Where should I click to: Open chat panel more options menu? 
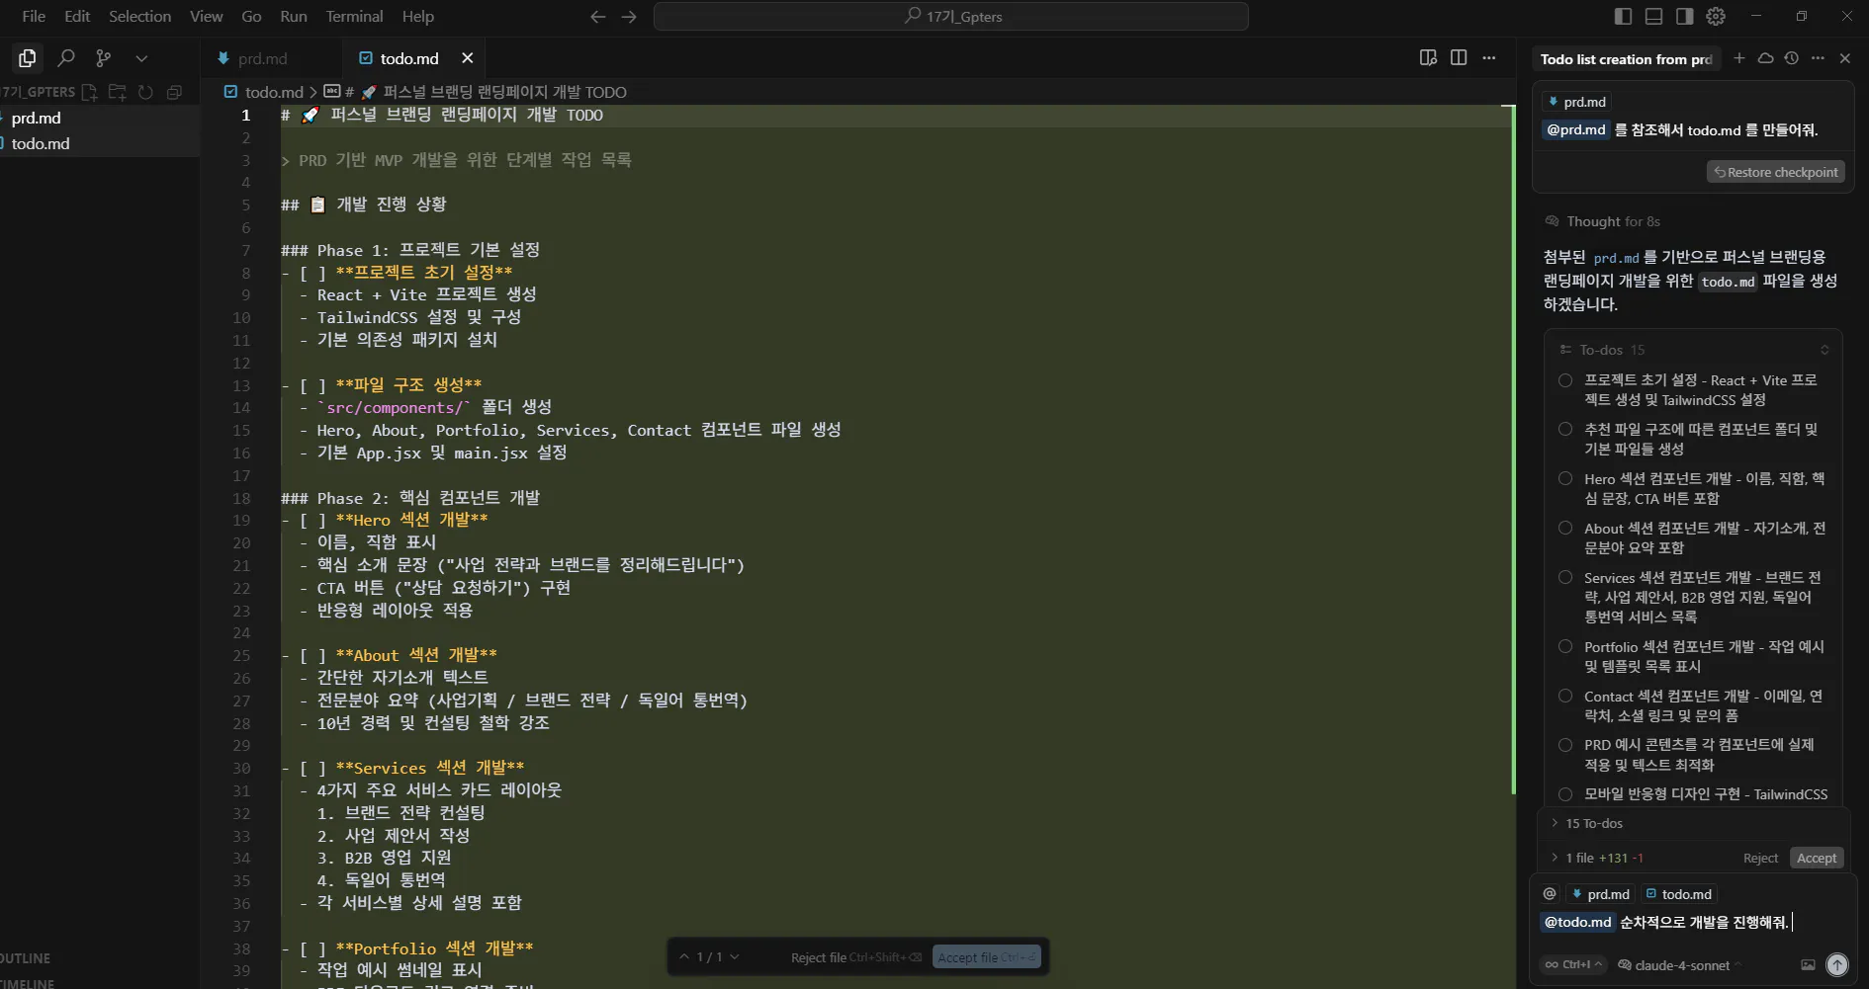pyautogui.click(x=1818, y=58)
